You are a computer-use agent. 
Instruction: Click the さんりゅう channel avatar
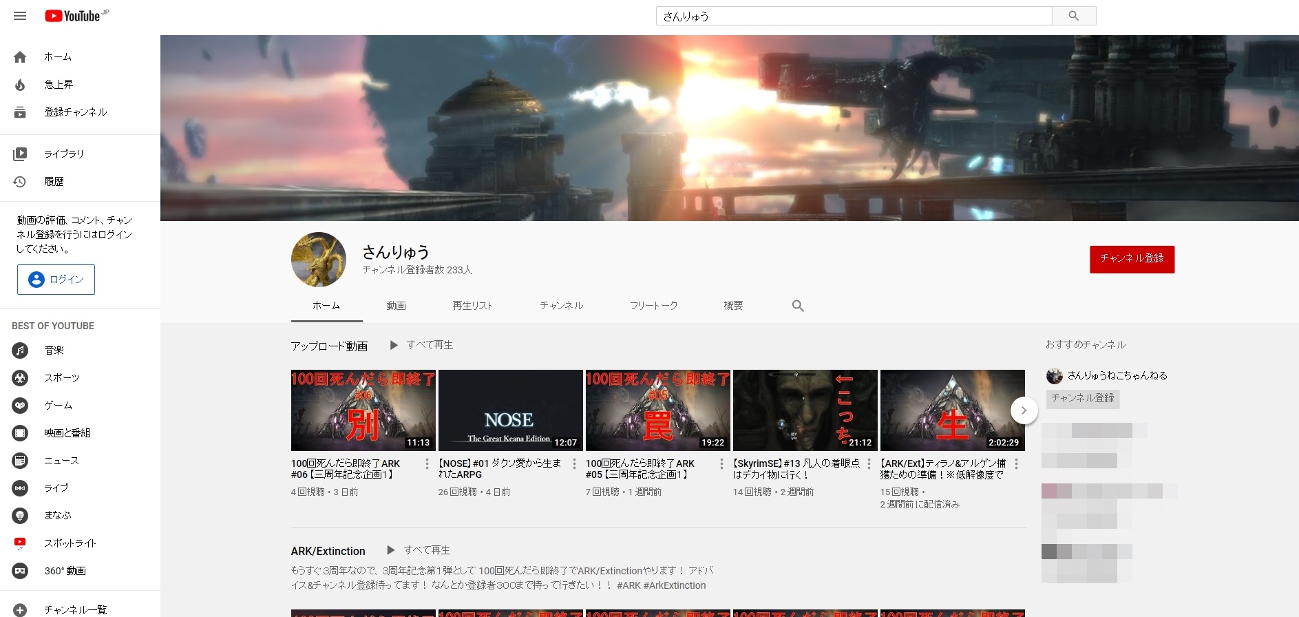[x=319, y=260]
